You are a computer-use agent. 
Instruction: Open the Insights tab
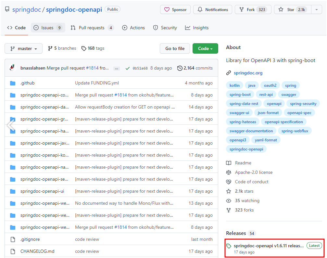coord(197,28)
